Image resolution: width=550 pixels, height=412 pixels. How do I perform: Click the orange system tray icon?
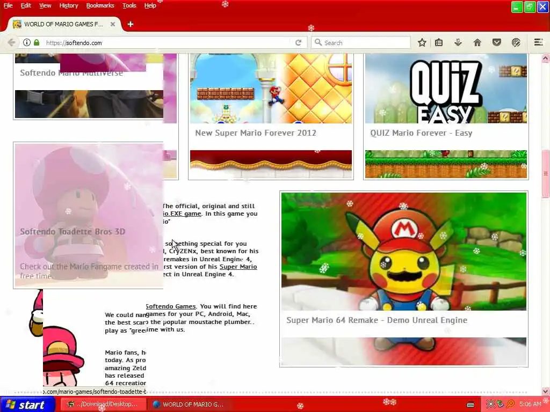click(x=510, y=404)
